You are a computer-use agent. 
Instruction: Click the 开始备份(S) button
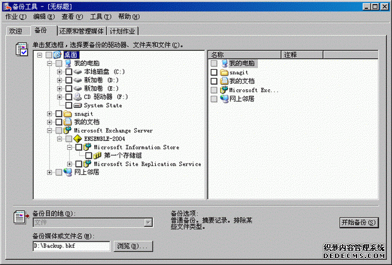click(x=358, y=223)
